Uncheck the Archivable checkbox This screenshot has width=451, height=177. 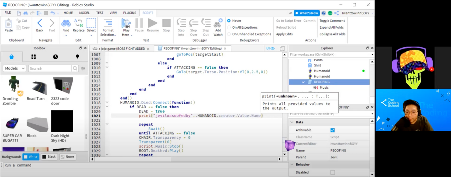click(332, 130)
